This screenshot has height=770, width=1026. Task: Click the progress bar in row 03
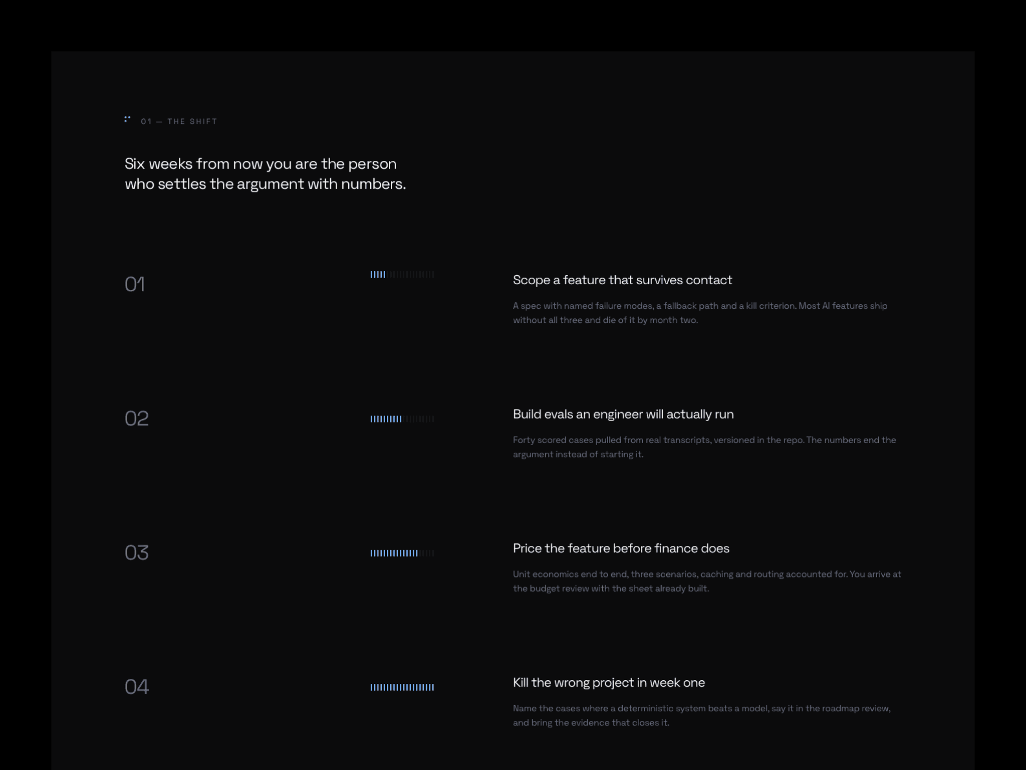[402, 553]
